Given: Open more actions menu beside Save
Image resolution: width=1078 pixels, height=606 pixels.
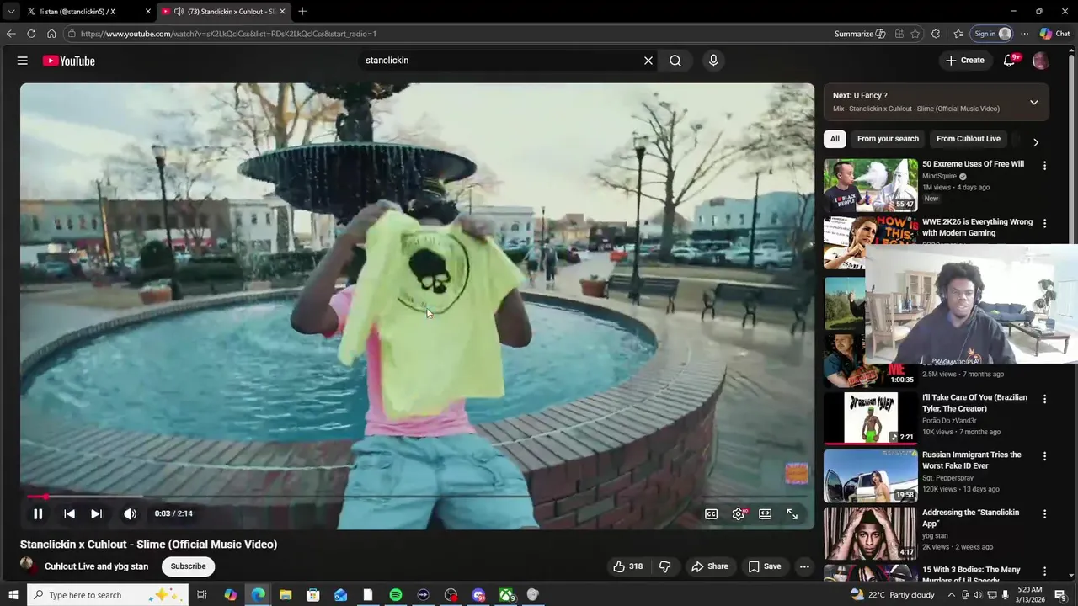Looking at the screenshot, I should click(x=804, y=566).
